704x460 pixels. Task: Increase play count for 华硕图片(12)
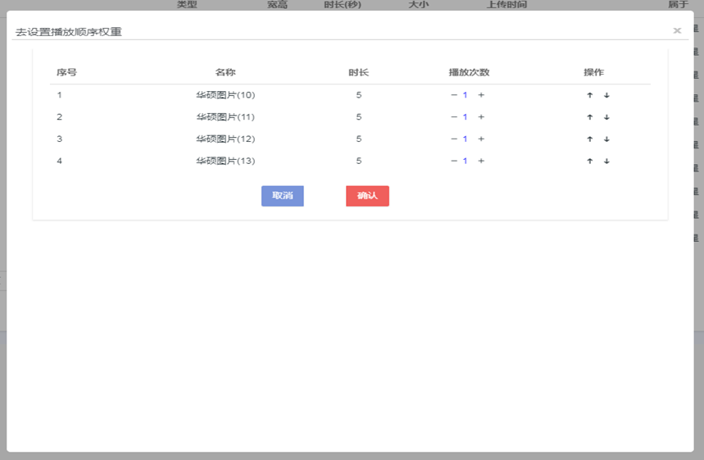click(x=481, y=139)
